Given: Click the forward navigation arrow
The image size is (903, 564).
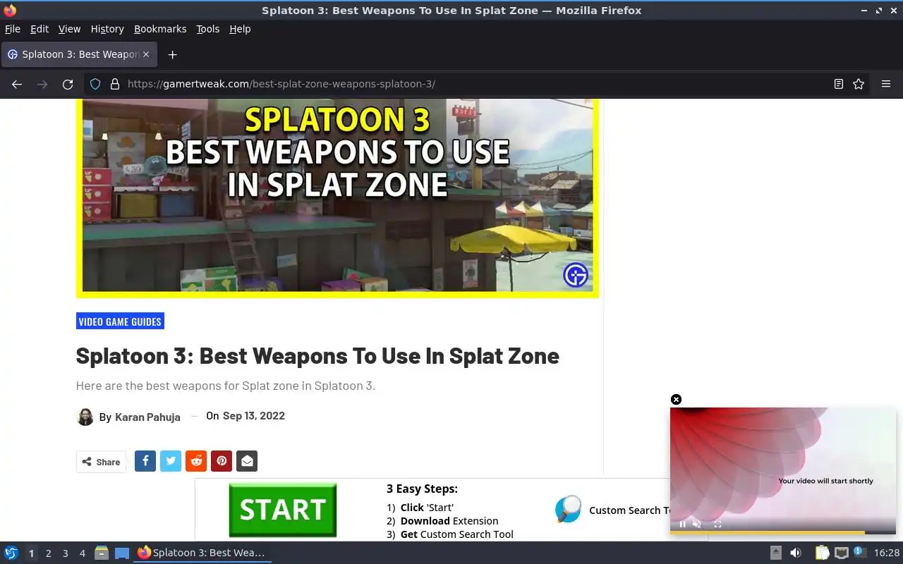Looking at the screenshot, I should (x=42, y=84).
